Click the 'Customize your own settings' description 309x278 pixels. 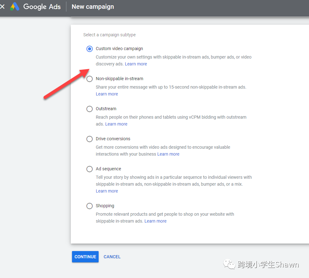(174, 60)
